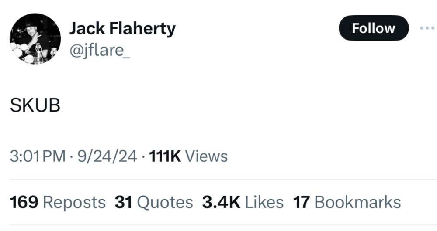Click the dot between time and date

71,156
